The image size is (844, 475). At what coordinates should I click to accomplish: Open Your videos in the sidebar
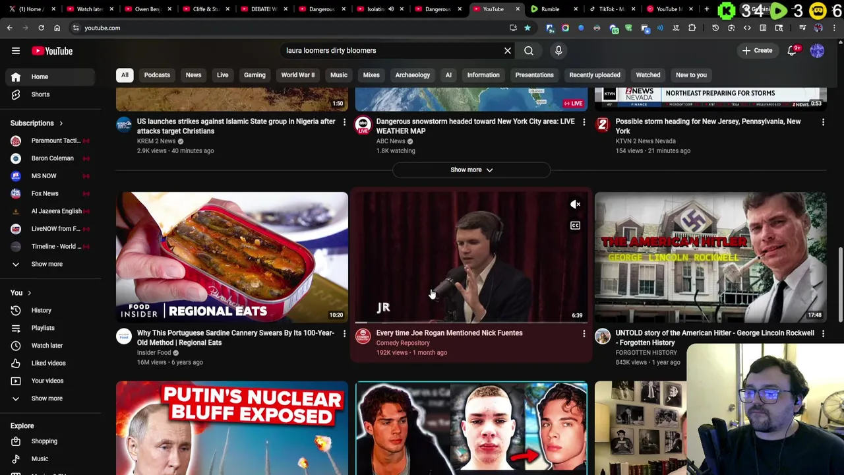pyautogui.click(x=51, y=381)
